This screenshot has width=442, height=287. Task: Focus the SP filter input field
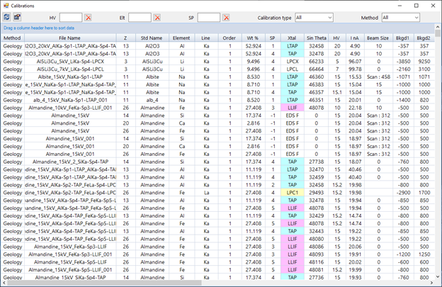pos(208,18)
